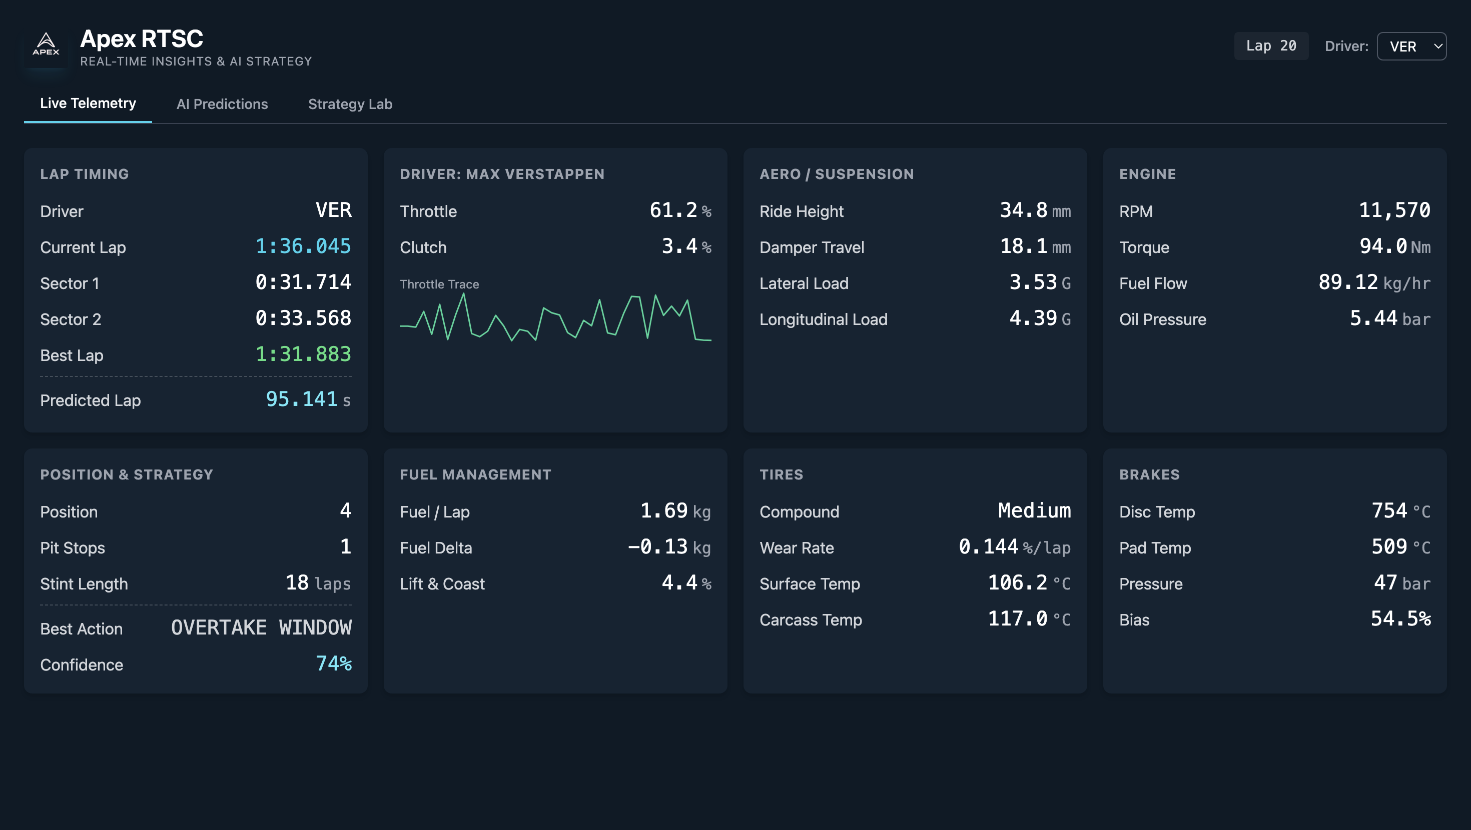Open the Strategy Lab tab
The image size is (1471, 830).
[x=350, y=104]
